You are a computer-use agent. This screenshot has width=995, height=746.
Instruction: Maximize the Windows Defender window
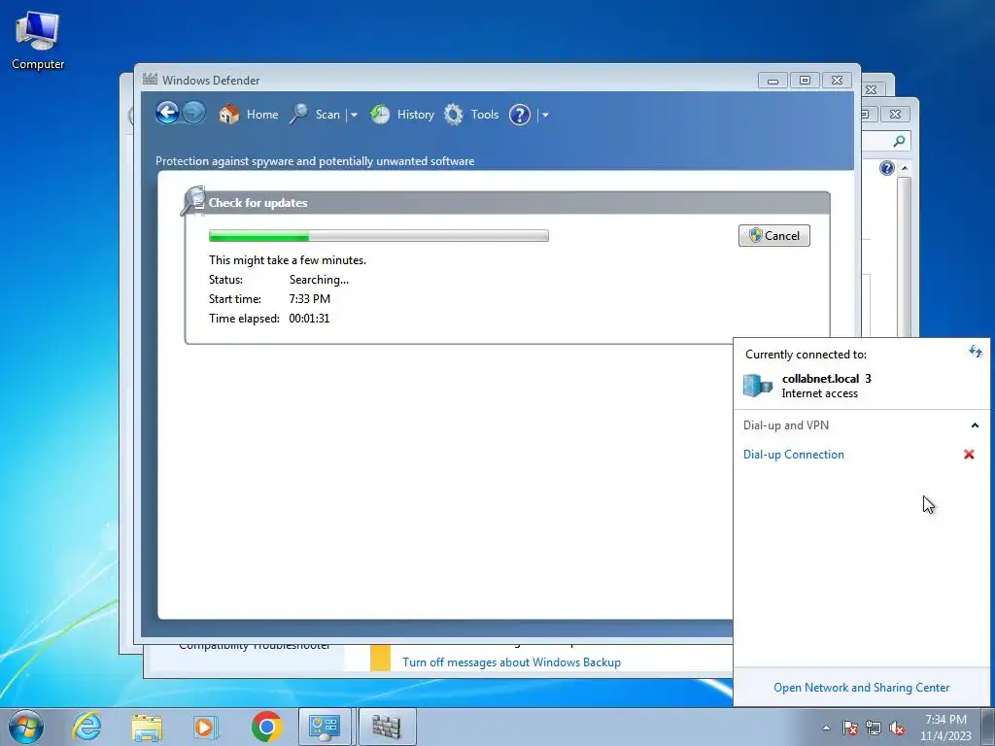point(805,80)
